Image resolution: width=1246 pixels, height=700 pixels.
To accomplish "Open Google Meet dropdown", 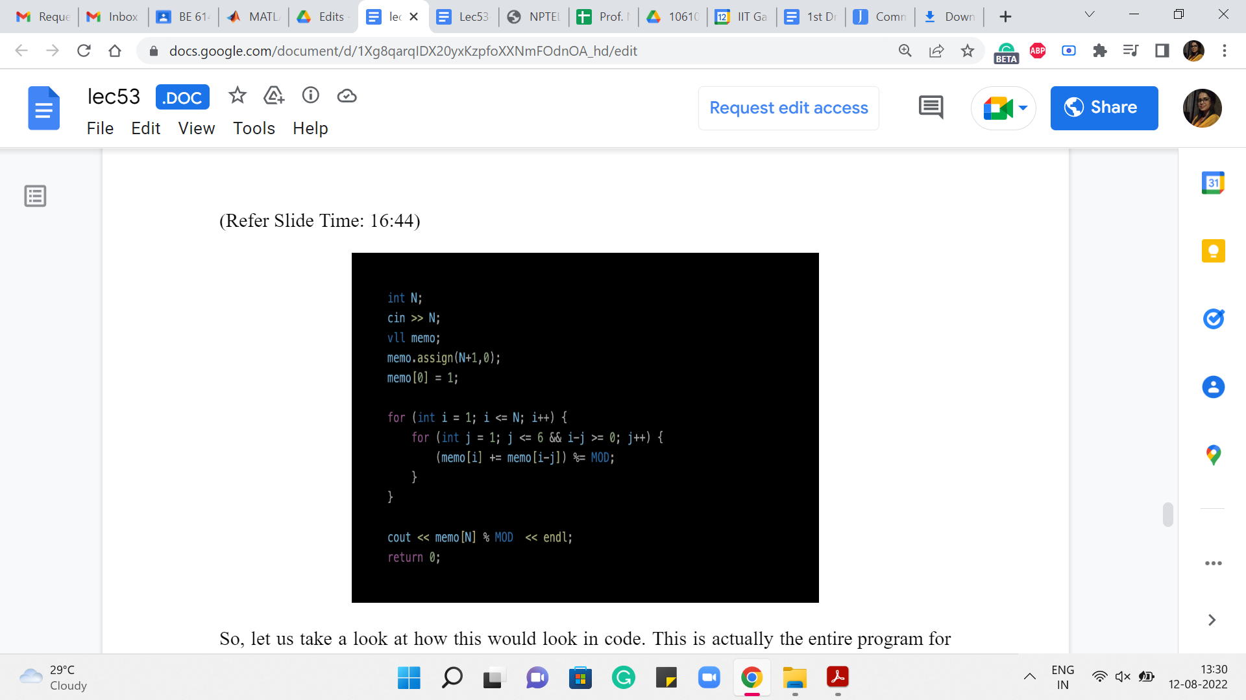I will pos(1023,108).
